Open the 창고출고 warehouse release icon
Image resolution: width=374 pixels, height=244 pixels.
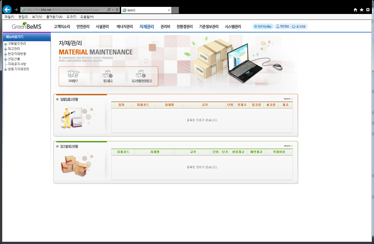[108, 76]
